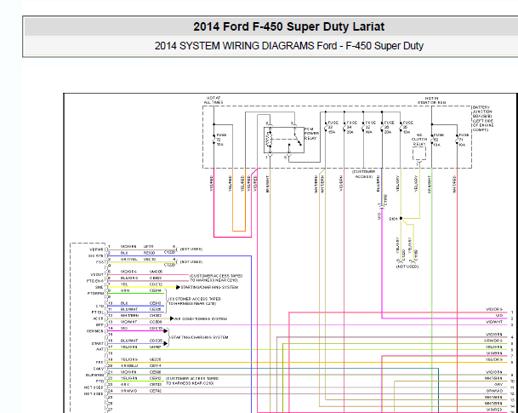Click the 'FUSE 72' label
Screen dimensions: 518x413
pyautogui.click(x=221, y=140)
